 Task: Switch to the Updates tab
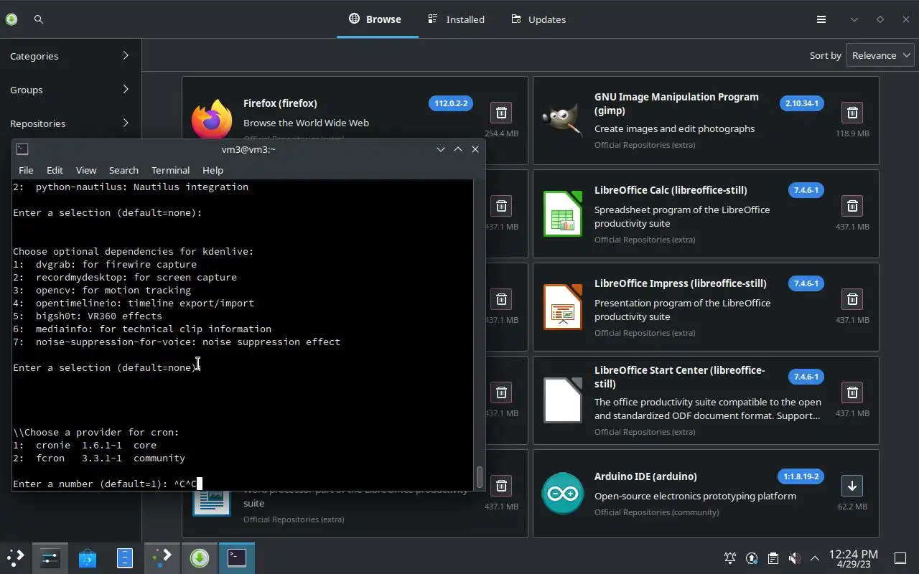(x=538, y=19)
